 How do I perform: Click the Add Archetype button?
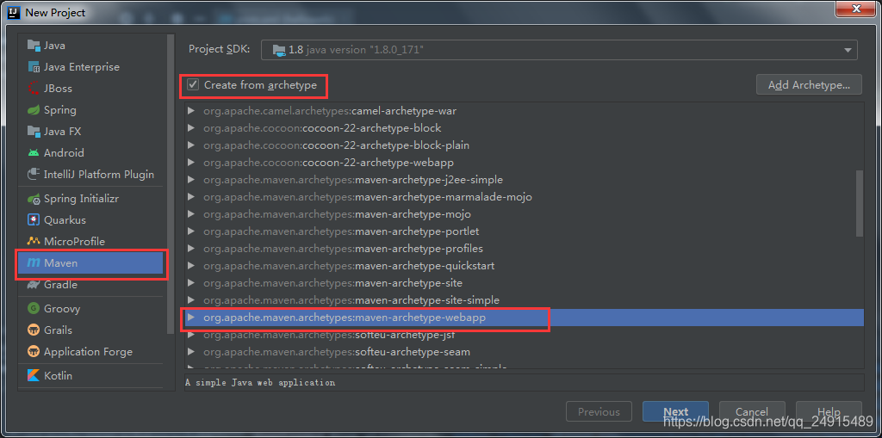tap(809, 85)
